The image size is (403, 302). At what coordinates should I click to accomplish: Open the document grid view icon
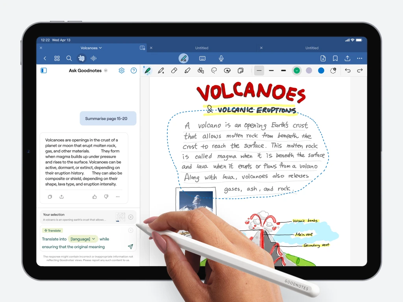(57, 58)
